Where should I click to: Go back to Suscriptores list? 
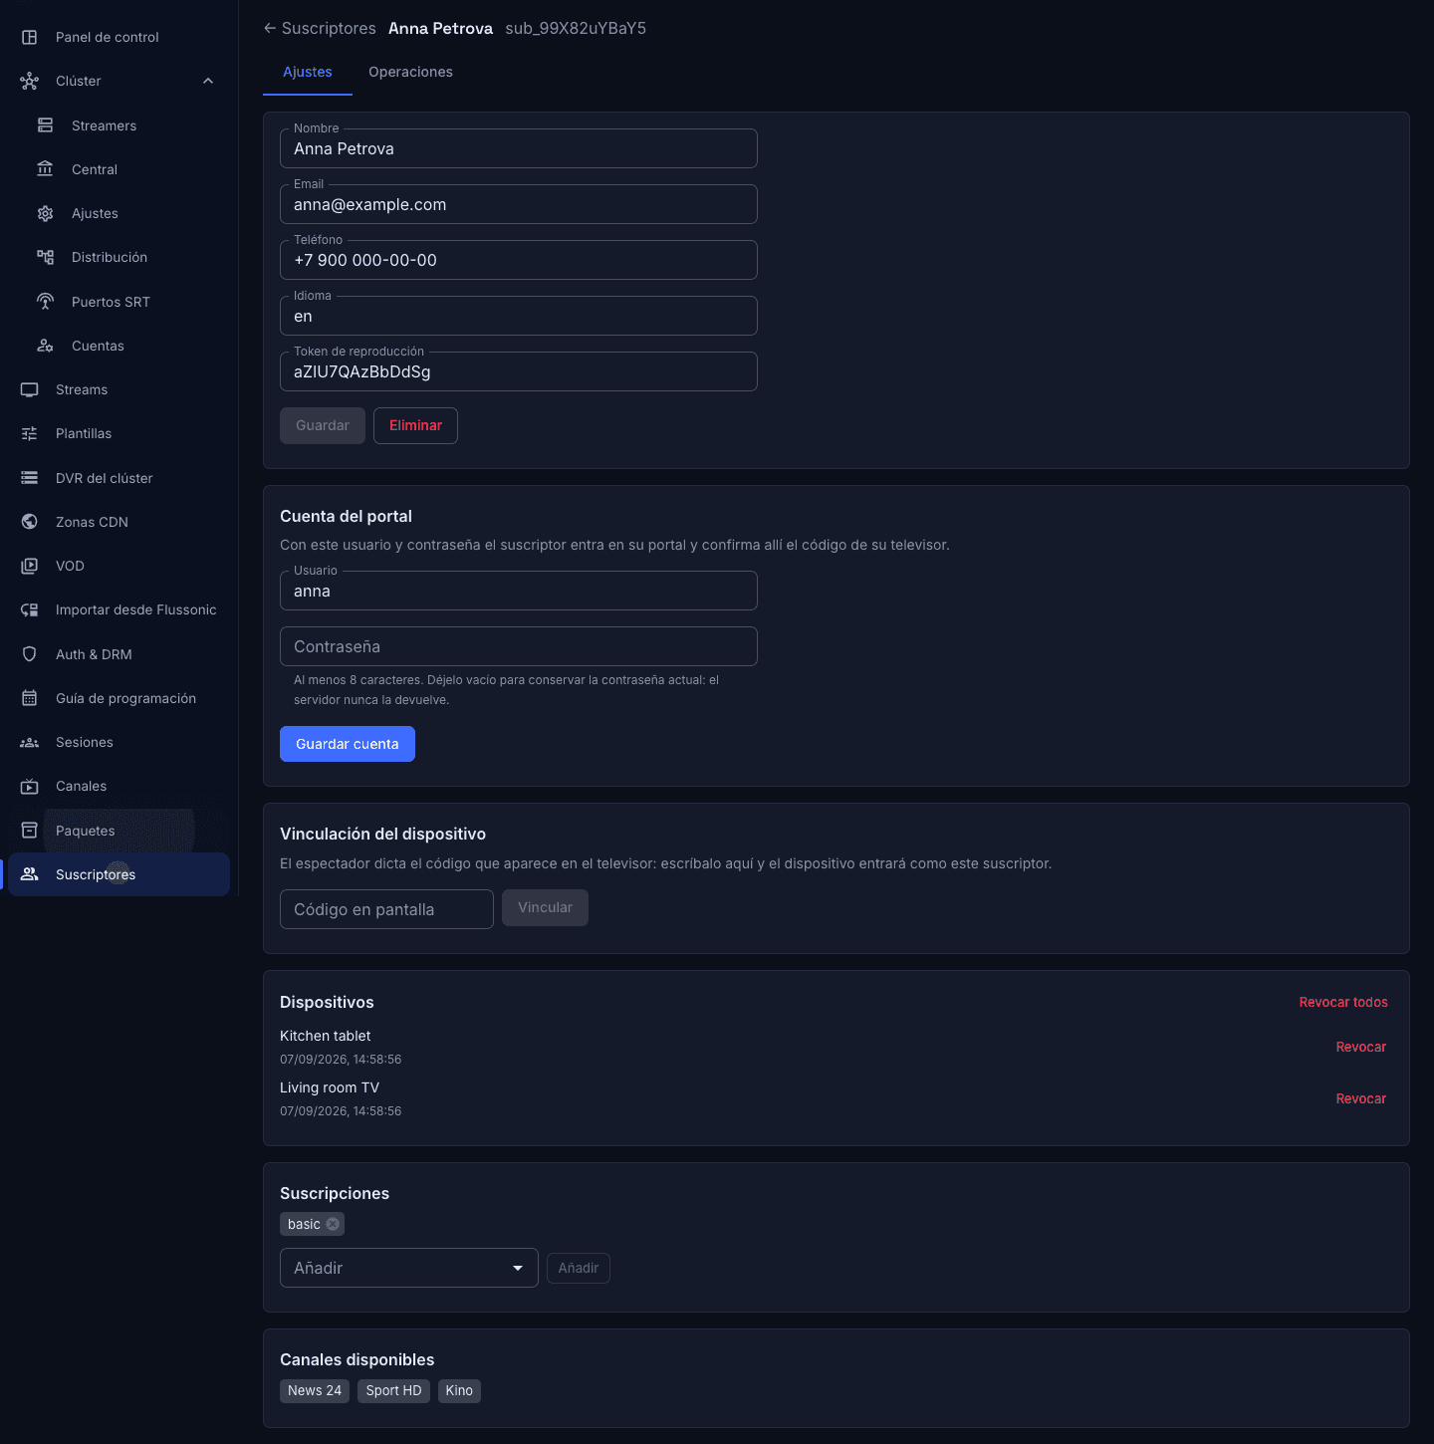(320, 28)
